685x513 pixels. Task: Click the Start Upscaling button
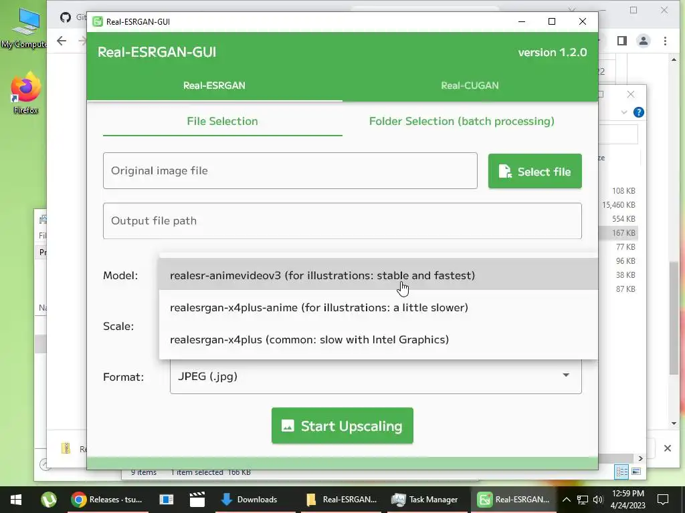tap(342, 425)
